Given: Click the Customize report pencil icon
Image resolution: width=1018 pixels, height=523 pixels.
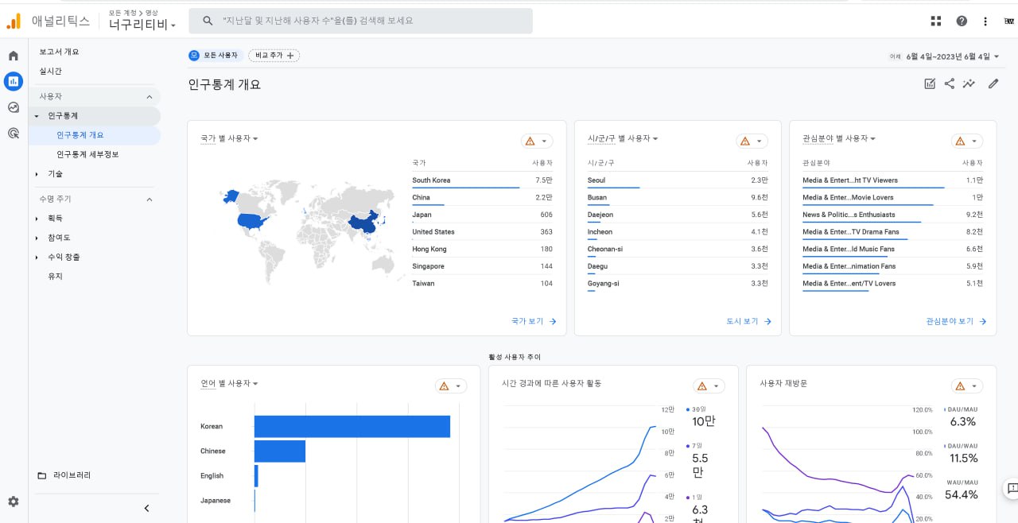Looking at the screenshot, I should click(x=993, y=83).
